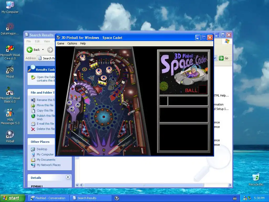Click the Forward arrow in Search Results
The height and width of the screenshot is (202, 269).
tap(50, 50)
